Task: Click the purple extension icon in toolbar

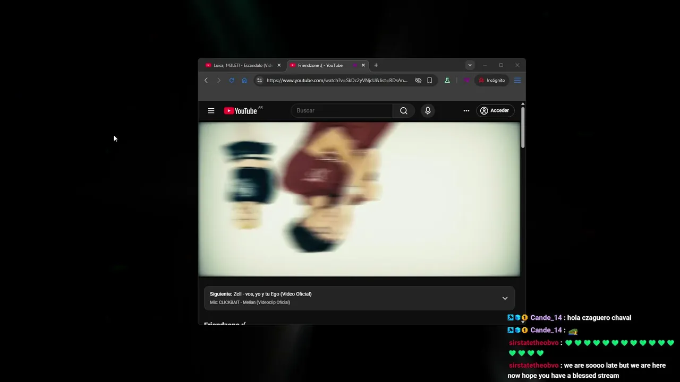Action: tap(466, 80)
